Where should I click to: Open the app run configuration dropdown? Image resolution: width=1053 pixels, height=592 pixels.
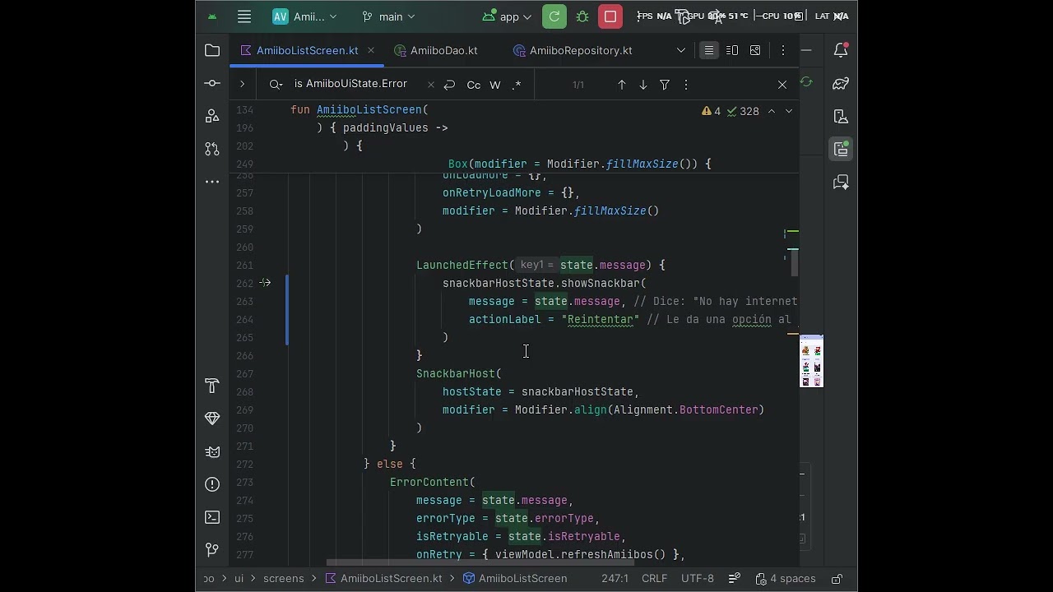[508, 16]
